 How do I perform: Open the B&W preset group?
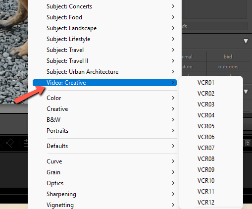tap(104, 120)
